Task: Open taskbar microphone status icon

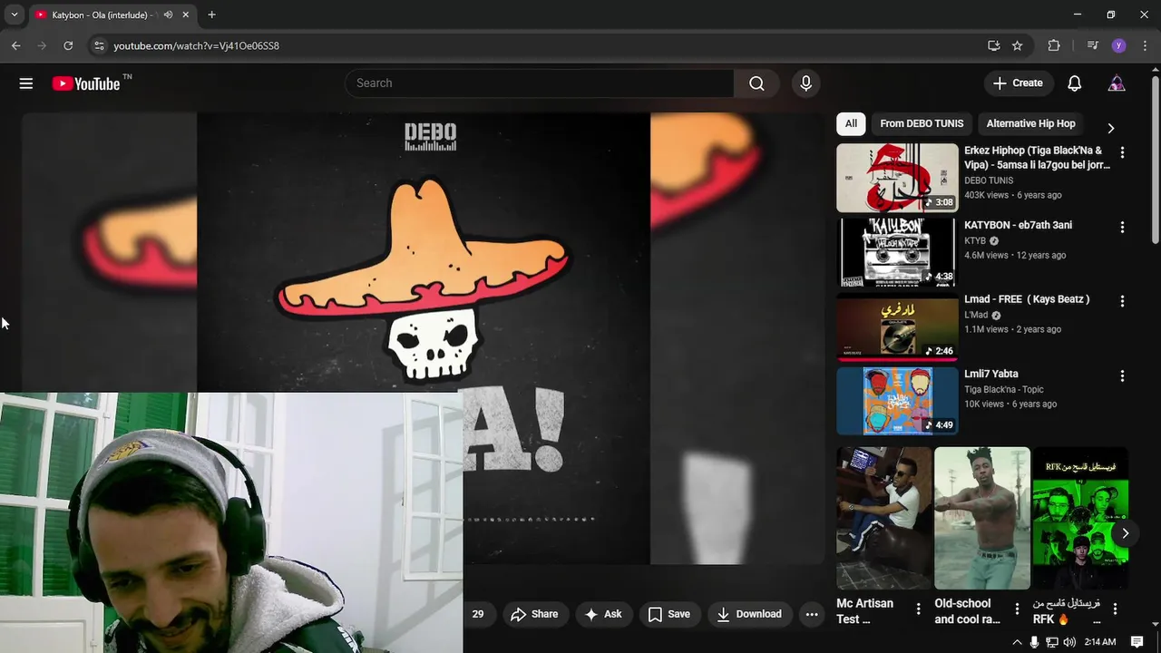Action: pyautogui.click(x=1034, y=642)
